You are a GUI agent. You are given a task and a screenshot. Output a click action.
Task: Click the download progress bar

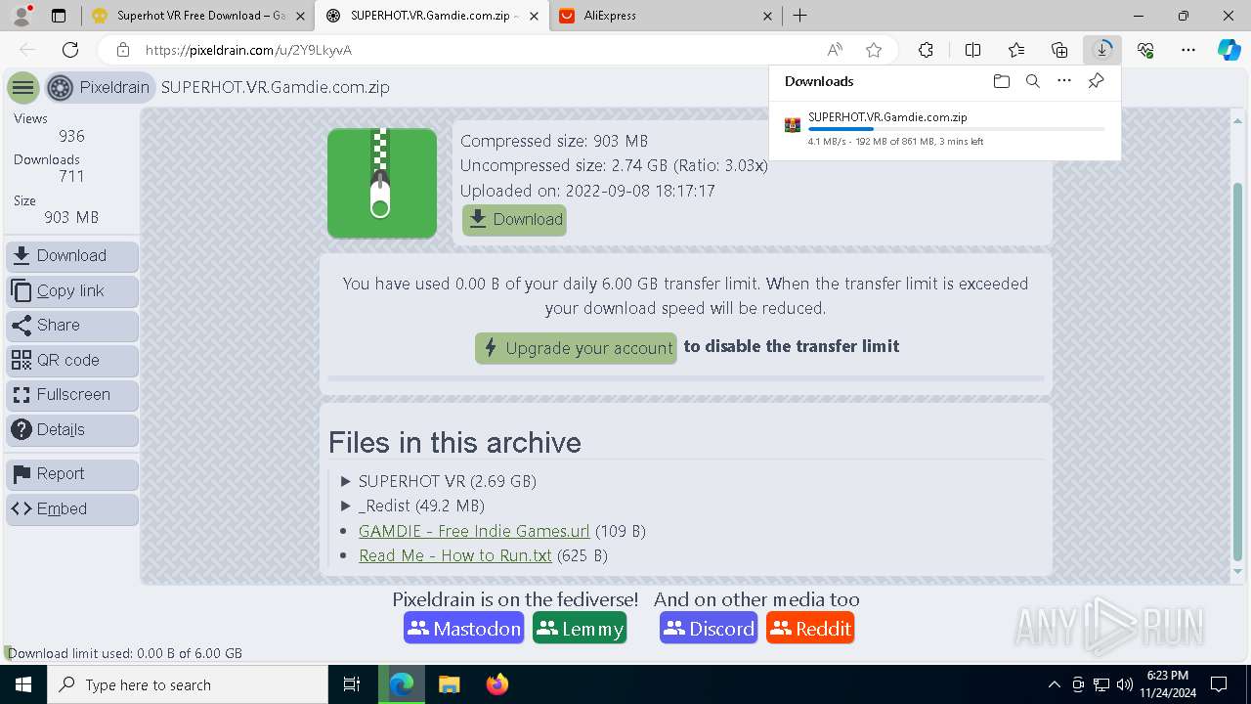click(x=956, y=129)
